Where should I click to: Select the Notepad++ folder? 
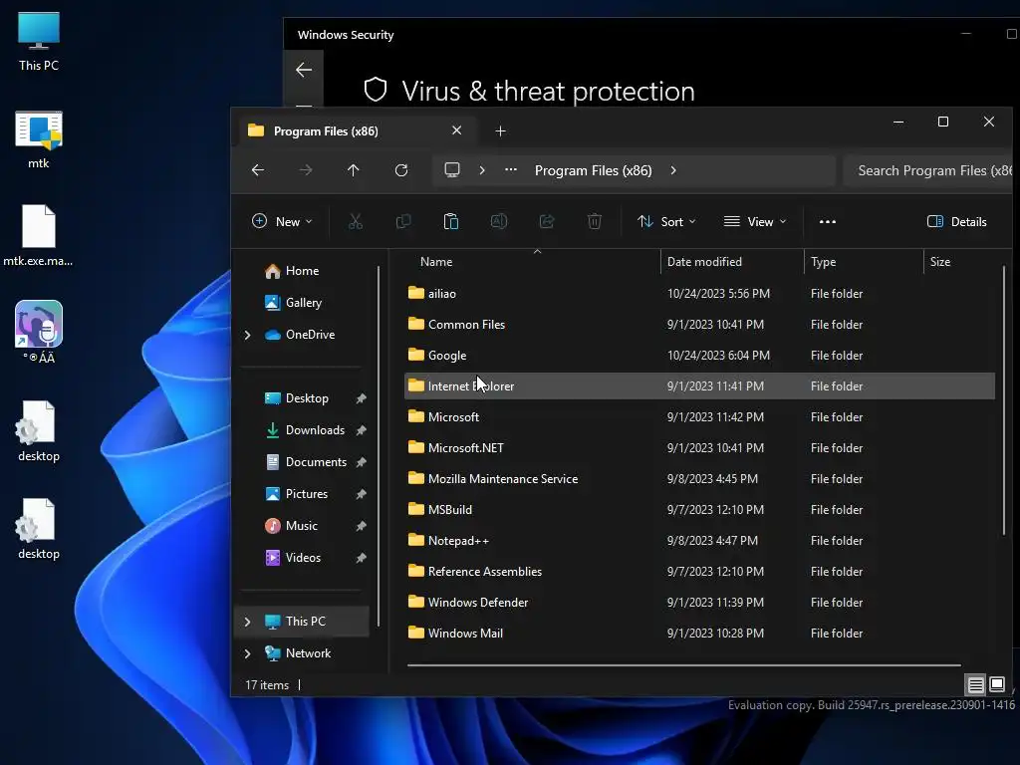tap(699, 541)
